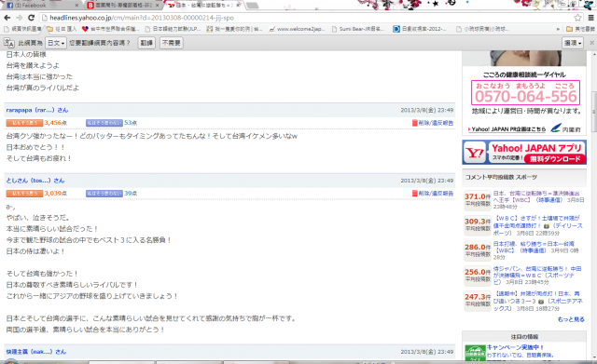Screen dimensions: 597x364
Task: Click the 不需要 button in translate bar
Action: pyautogui.click(x=172, y=43)
